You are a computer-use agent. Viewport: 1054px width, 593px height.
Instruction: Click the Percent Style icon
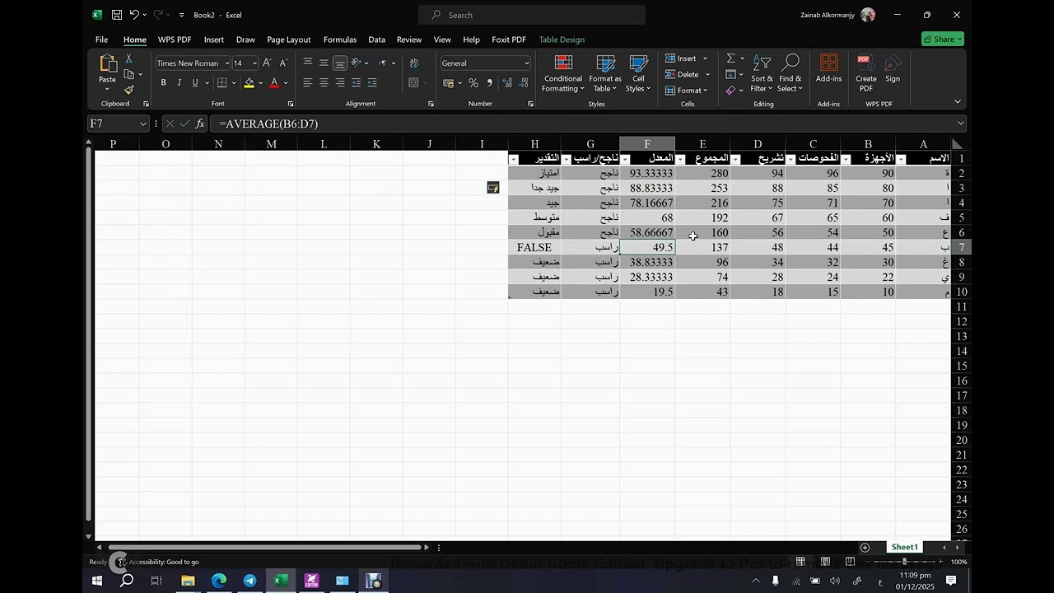tap(473, 83)
